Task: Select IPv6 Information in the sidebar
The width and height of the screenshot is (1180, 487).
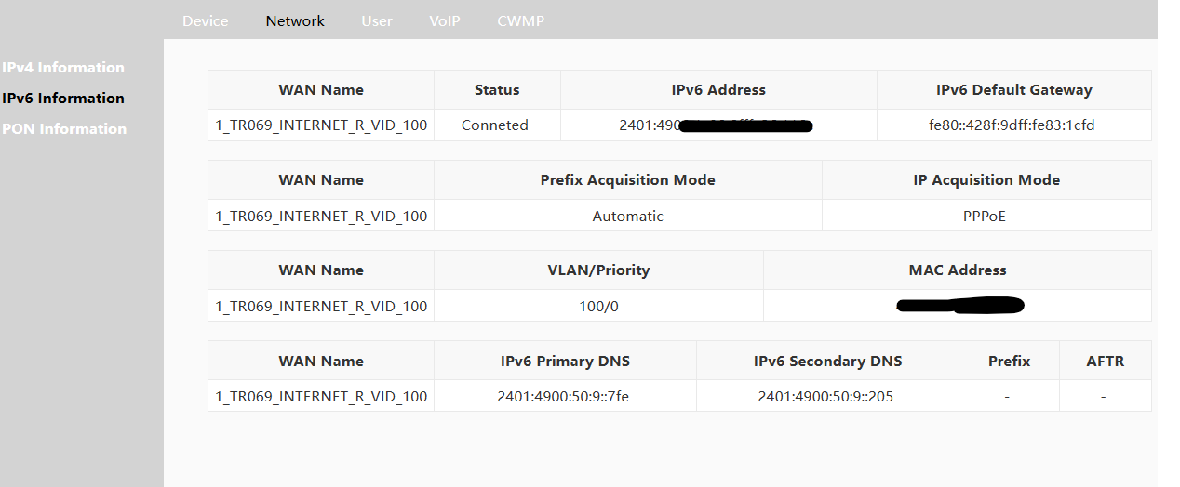Action: point(63,98)
